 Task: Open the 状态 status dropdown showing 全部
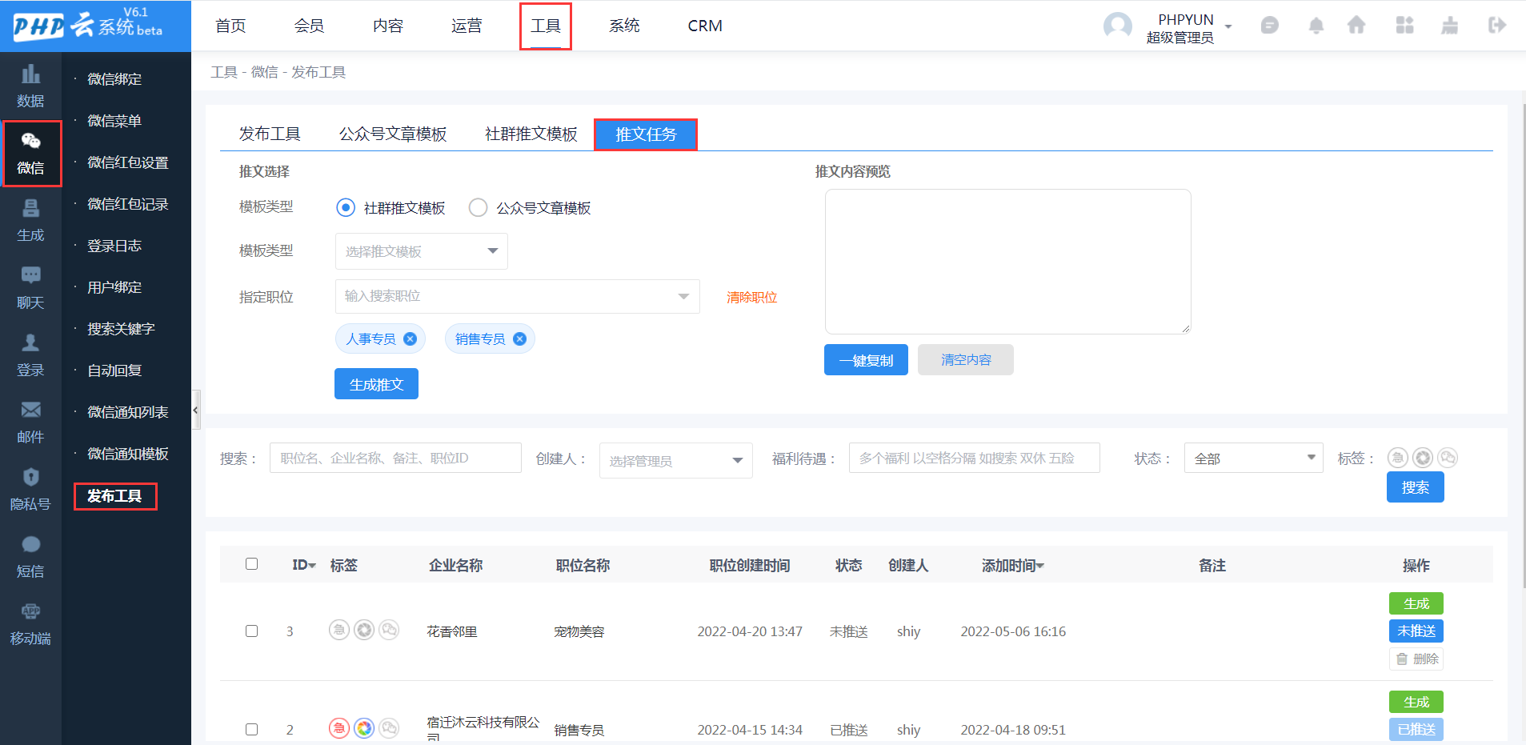(x=1254, y=459)
